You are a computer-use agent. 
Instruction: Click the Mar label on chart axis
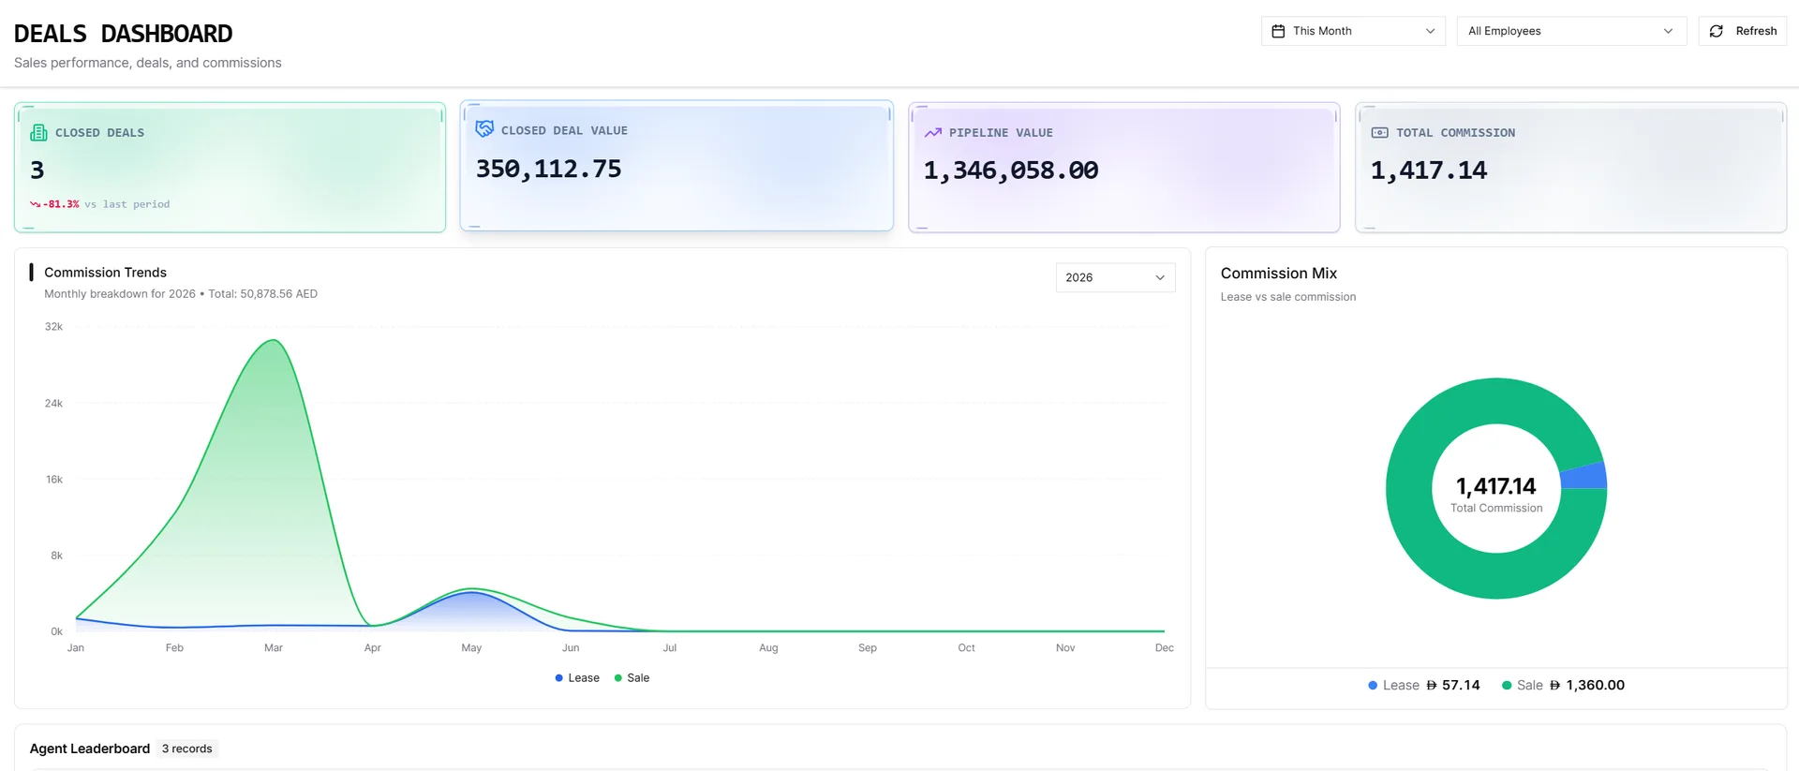pos(274,648)
